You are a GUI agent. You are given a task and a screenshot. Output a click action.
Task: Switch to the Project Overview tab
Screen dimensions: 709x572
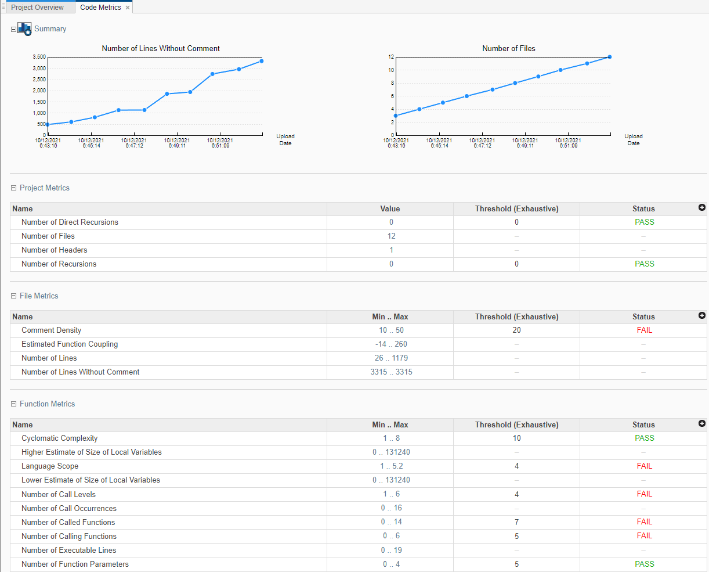pos(37,8)
